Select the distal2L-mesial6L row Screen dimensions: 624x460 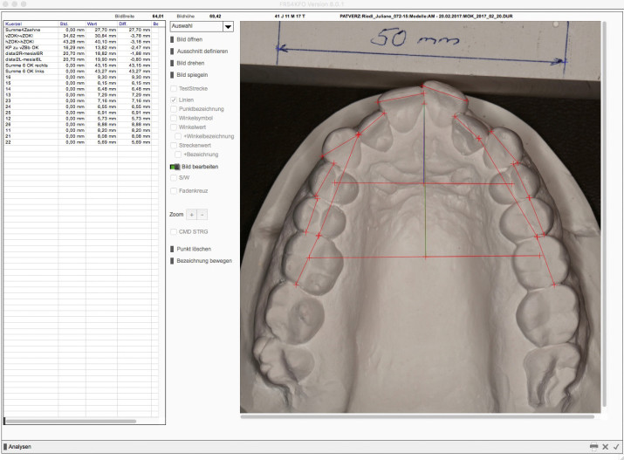click(x=81, y=59)
